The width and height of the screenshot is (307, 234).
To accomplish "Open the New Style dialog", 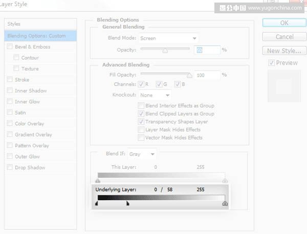I will click(284, 51).
